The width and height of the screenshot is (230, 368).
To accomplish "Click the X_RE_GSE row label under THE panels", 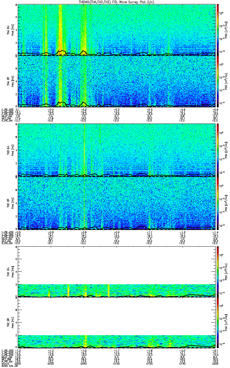I will click(x=7, y=350).
